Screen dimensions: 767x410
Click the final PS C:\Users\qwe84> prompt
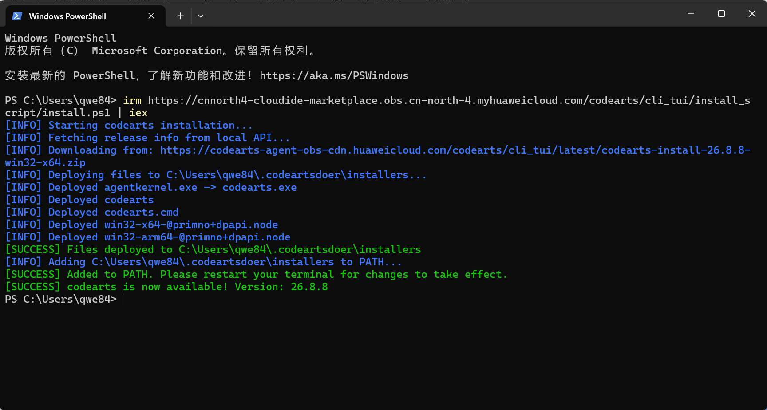click(x=61, y=299)
